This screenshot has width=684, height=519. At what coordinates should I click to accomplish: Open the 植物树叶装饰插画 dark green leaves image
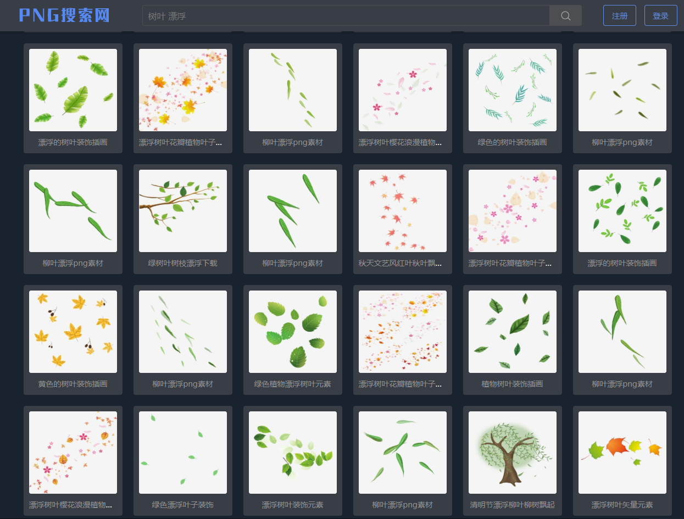pyautogui.click(x=513, y=332)
